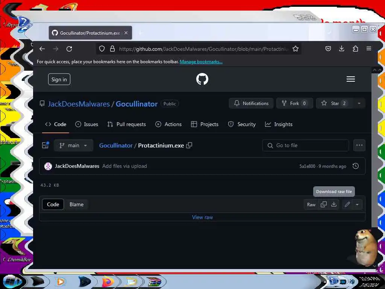Switch to the Code repository tab
The height and width of the screenshot is (289, 385).
(x=56, y=124)
